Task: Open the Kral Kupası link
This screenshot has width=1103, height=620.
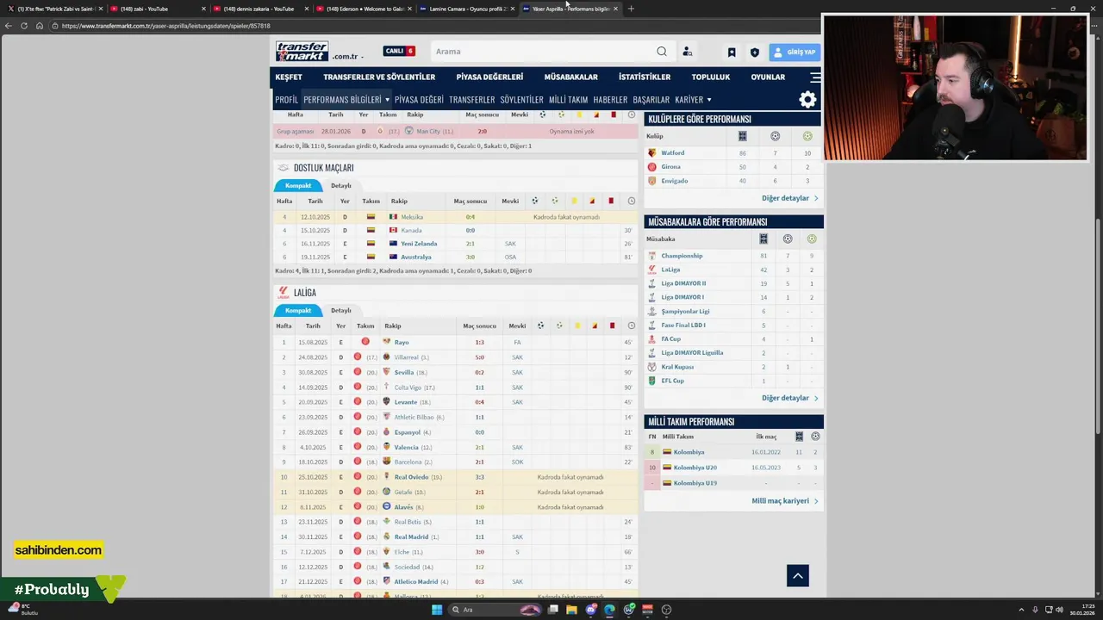Action: click(x=677, y=367)
